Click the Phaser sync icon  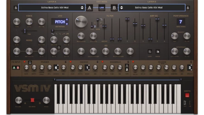(30, 62)
